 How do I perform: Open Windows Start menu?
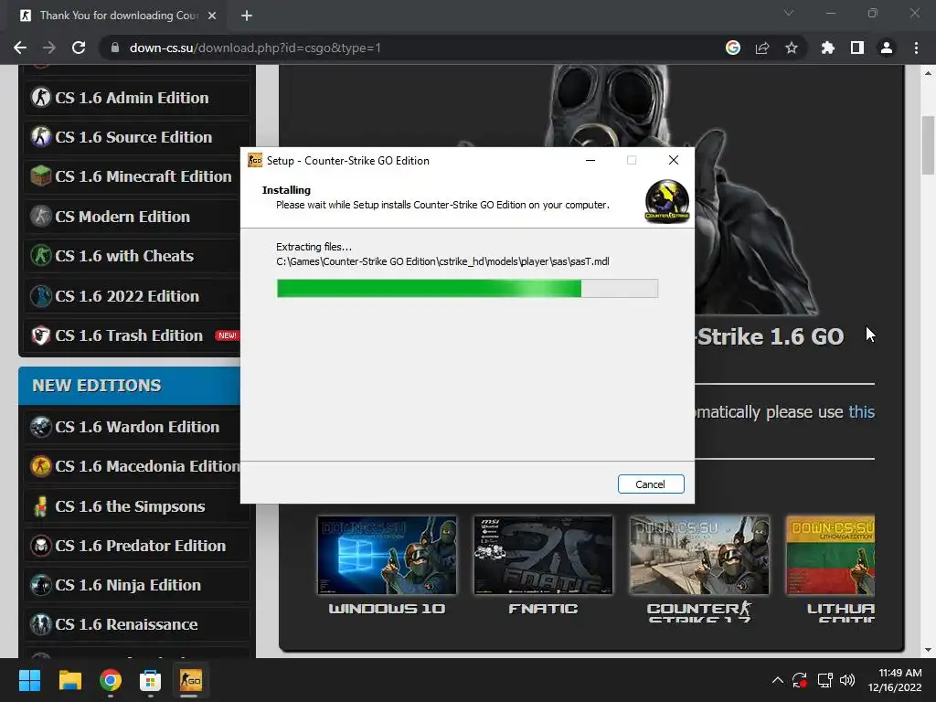coord(29,680)
